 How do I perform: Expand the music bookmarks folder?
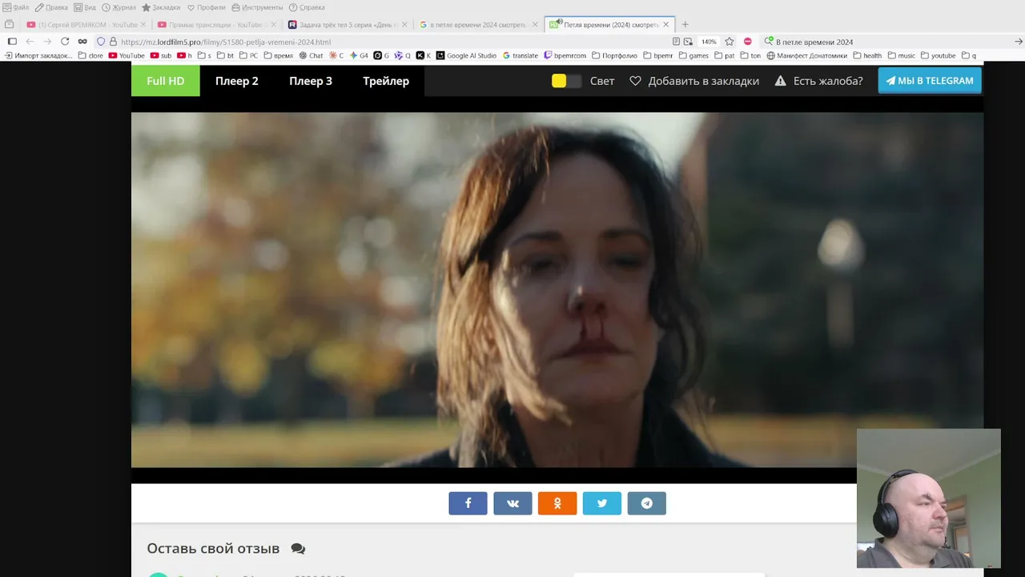point(902,56)
